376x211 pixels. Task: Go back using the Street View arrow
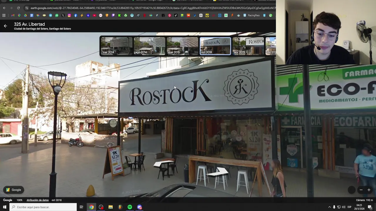pos(5,26)
